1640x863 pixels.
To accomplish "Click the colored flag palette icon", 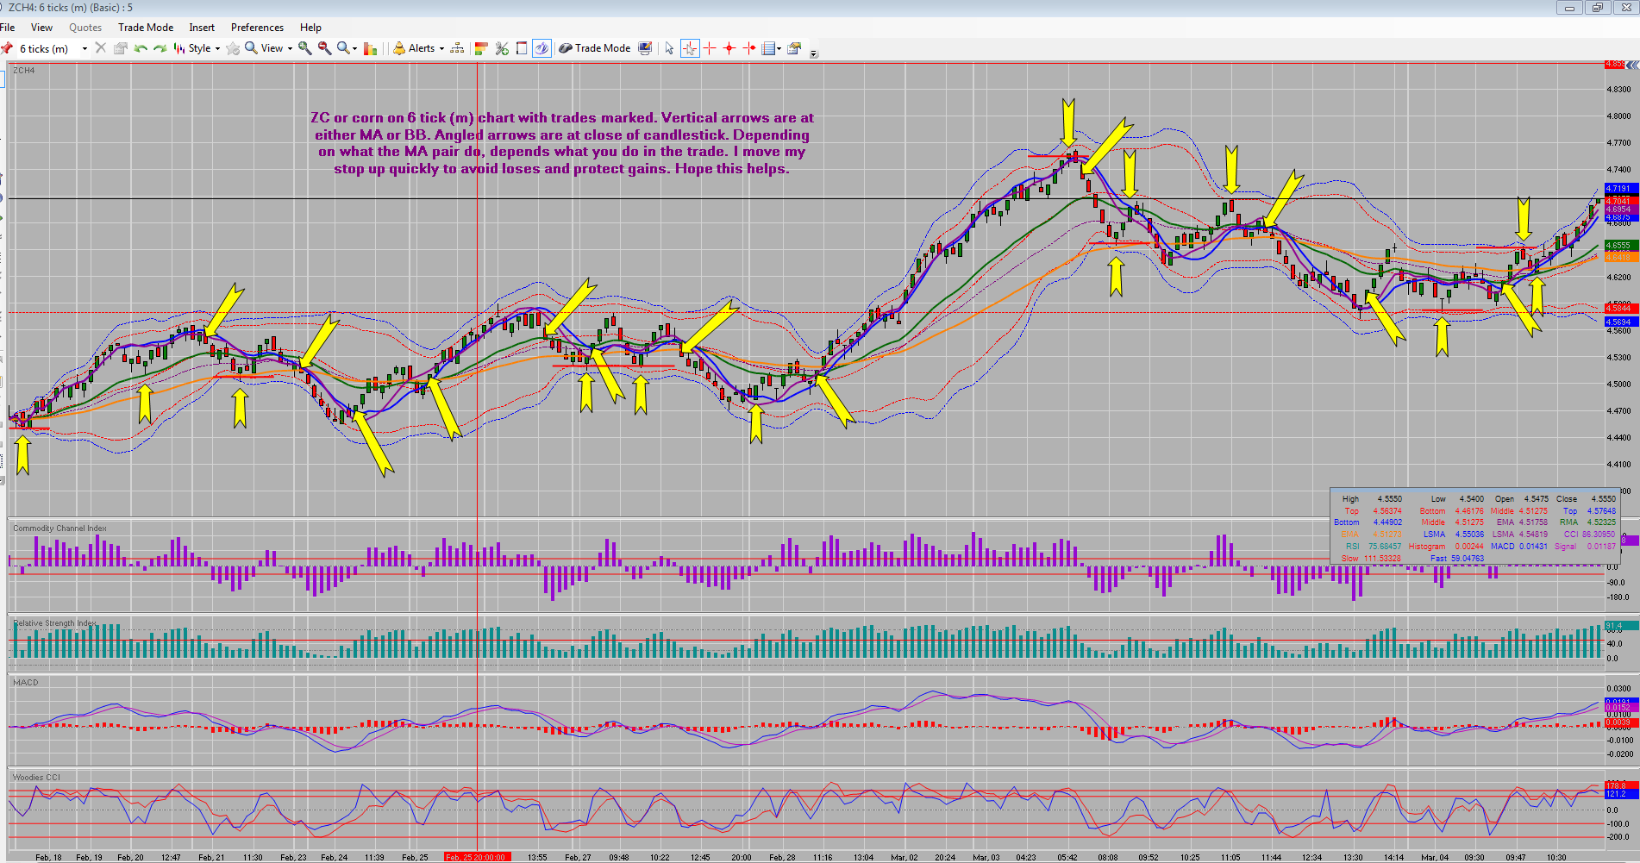I will 481,48.
